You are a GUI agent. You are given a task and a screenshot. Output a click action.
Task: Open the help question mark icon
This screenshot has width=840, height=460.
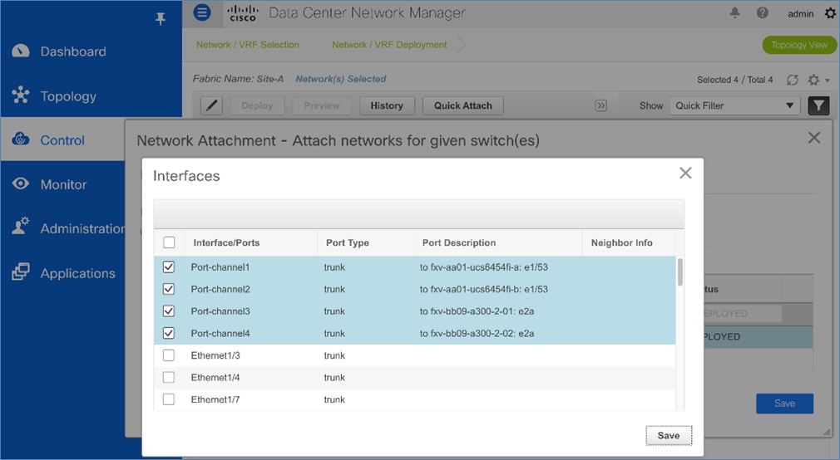tap(763, 12)
